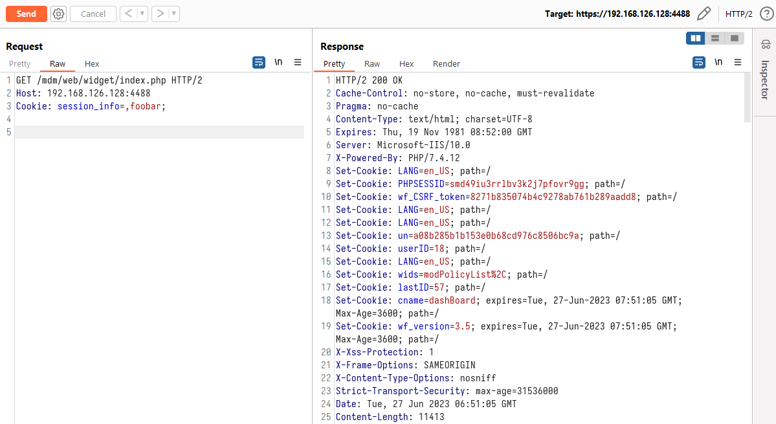Open Request panel options menu icon
The width and height of the screenshot is (776, 424).
pos(298,62)
